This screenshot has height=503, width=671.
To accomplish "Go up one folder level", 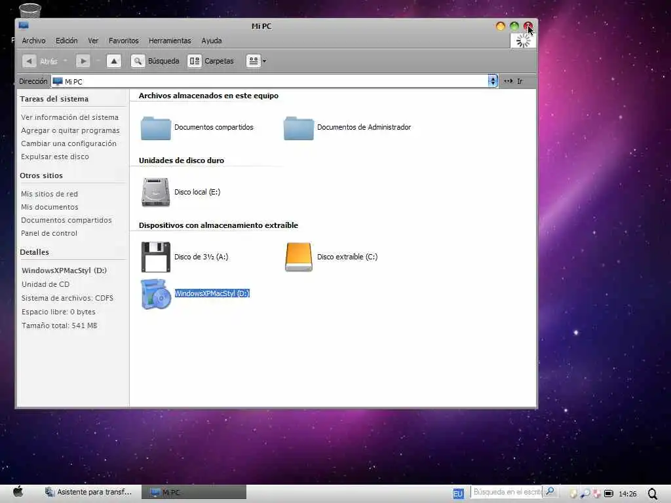I will pos(114,61).
